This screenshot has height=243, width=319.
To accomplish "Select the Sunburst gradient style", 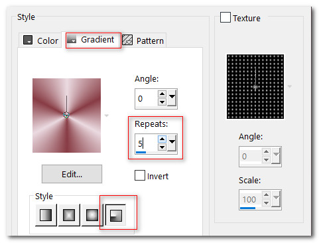I will coord(92,215).
